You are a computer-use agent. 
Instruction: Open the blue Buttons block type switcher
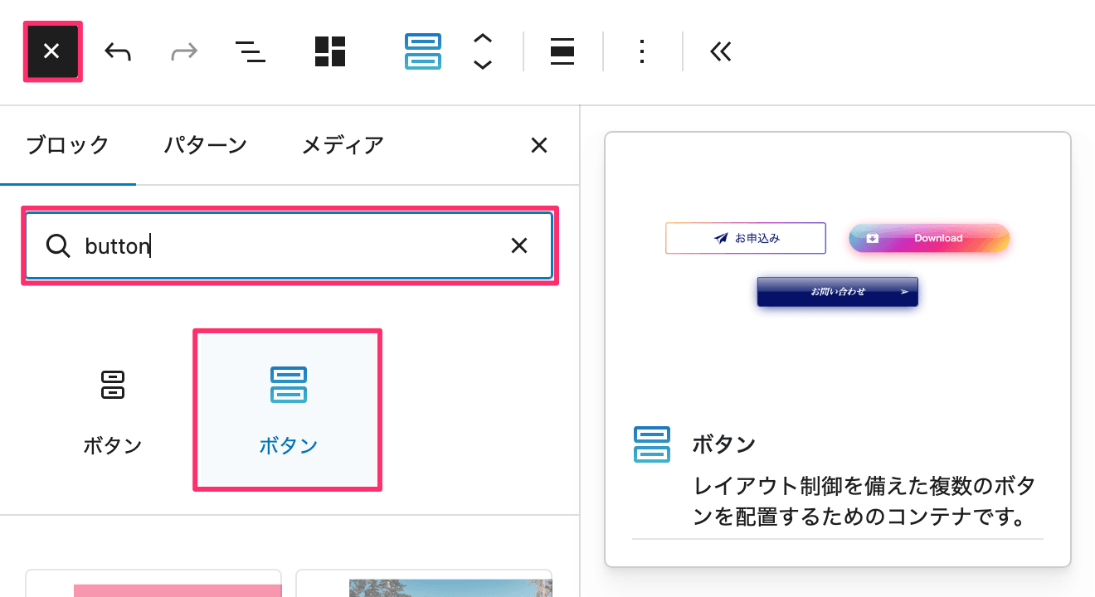[x=422, y=52]
